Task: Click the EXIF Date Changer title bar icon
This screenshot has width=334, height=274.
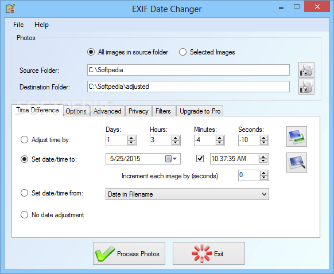Action: click(10, 9)
